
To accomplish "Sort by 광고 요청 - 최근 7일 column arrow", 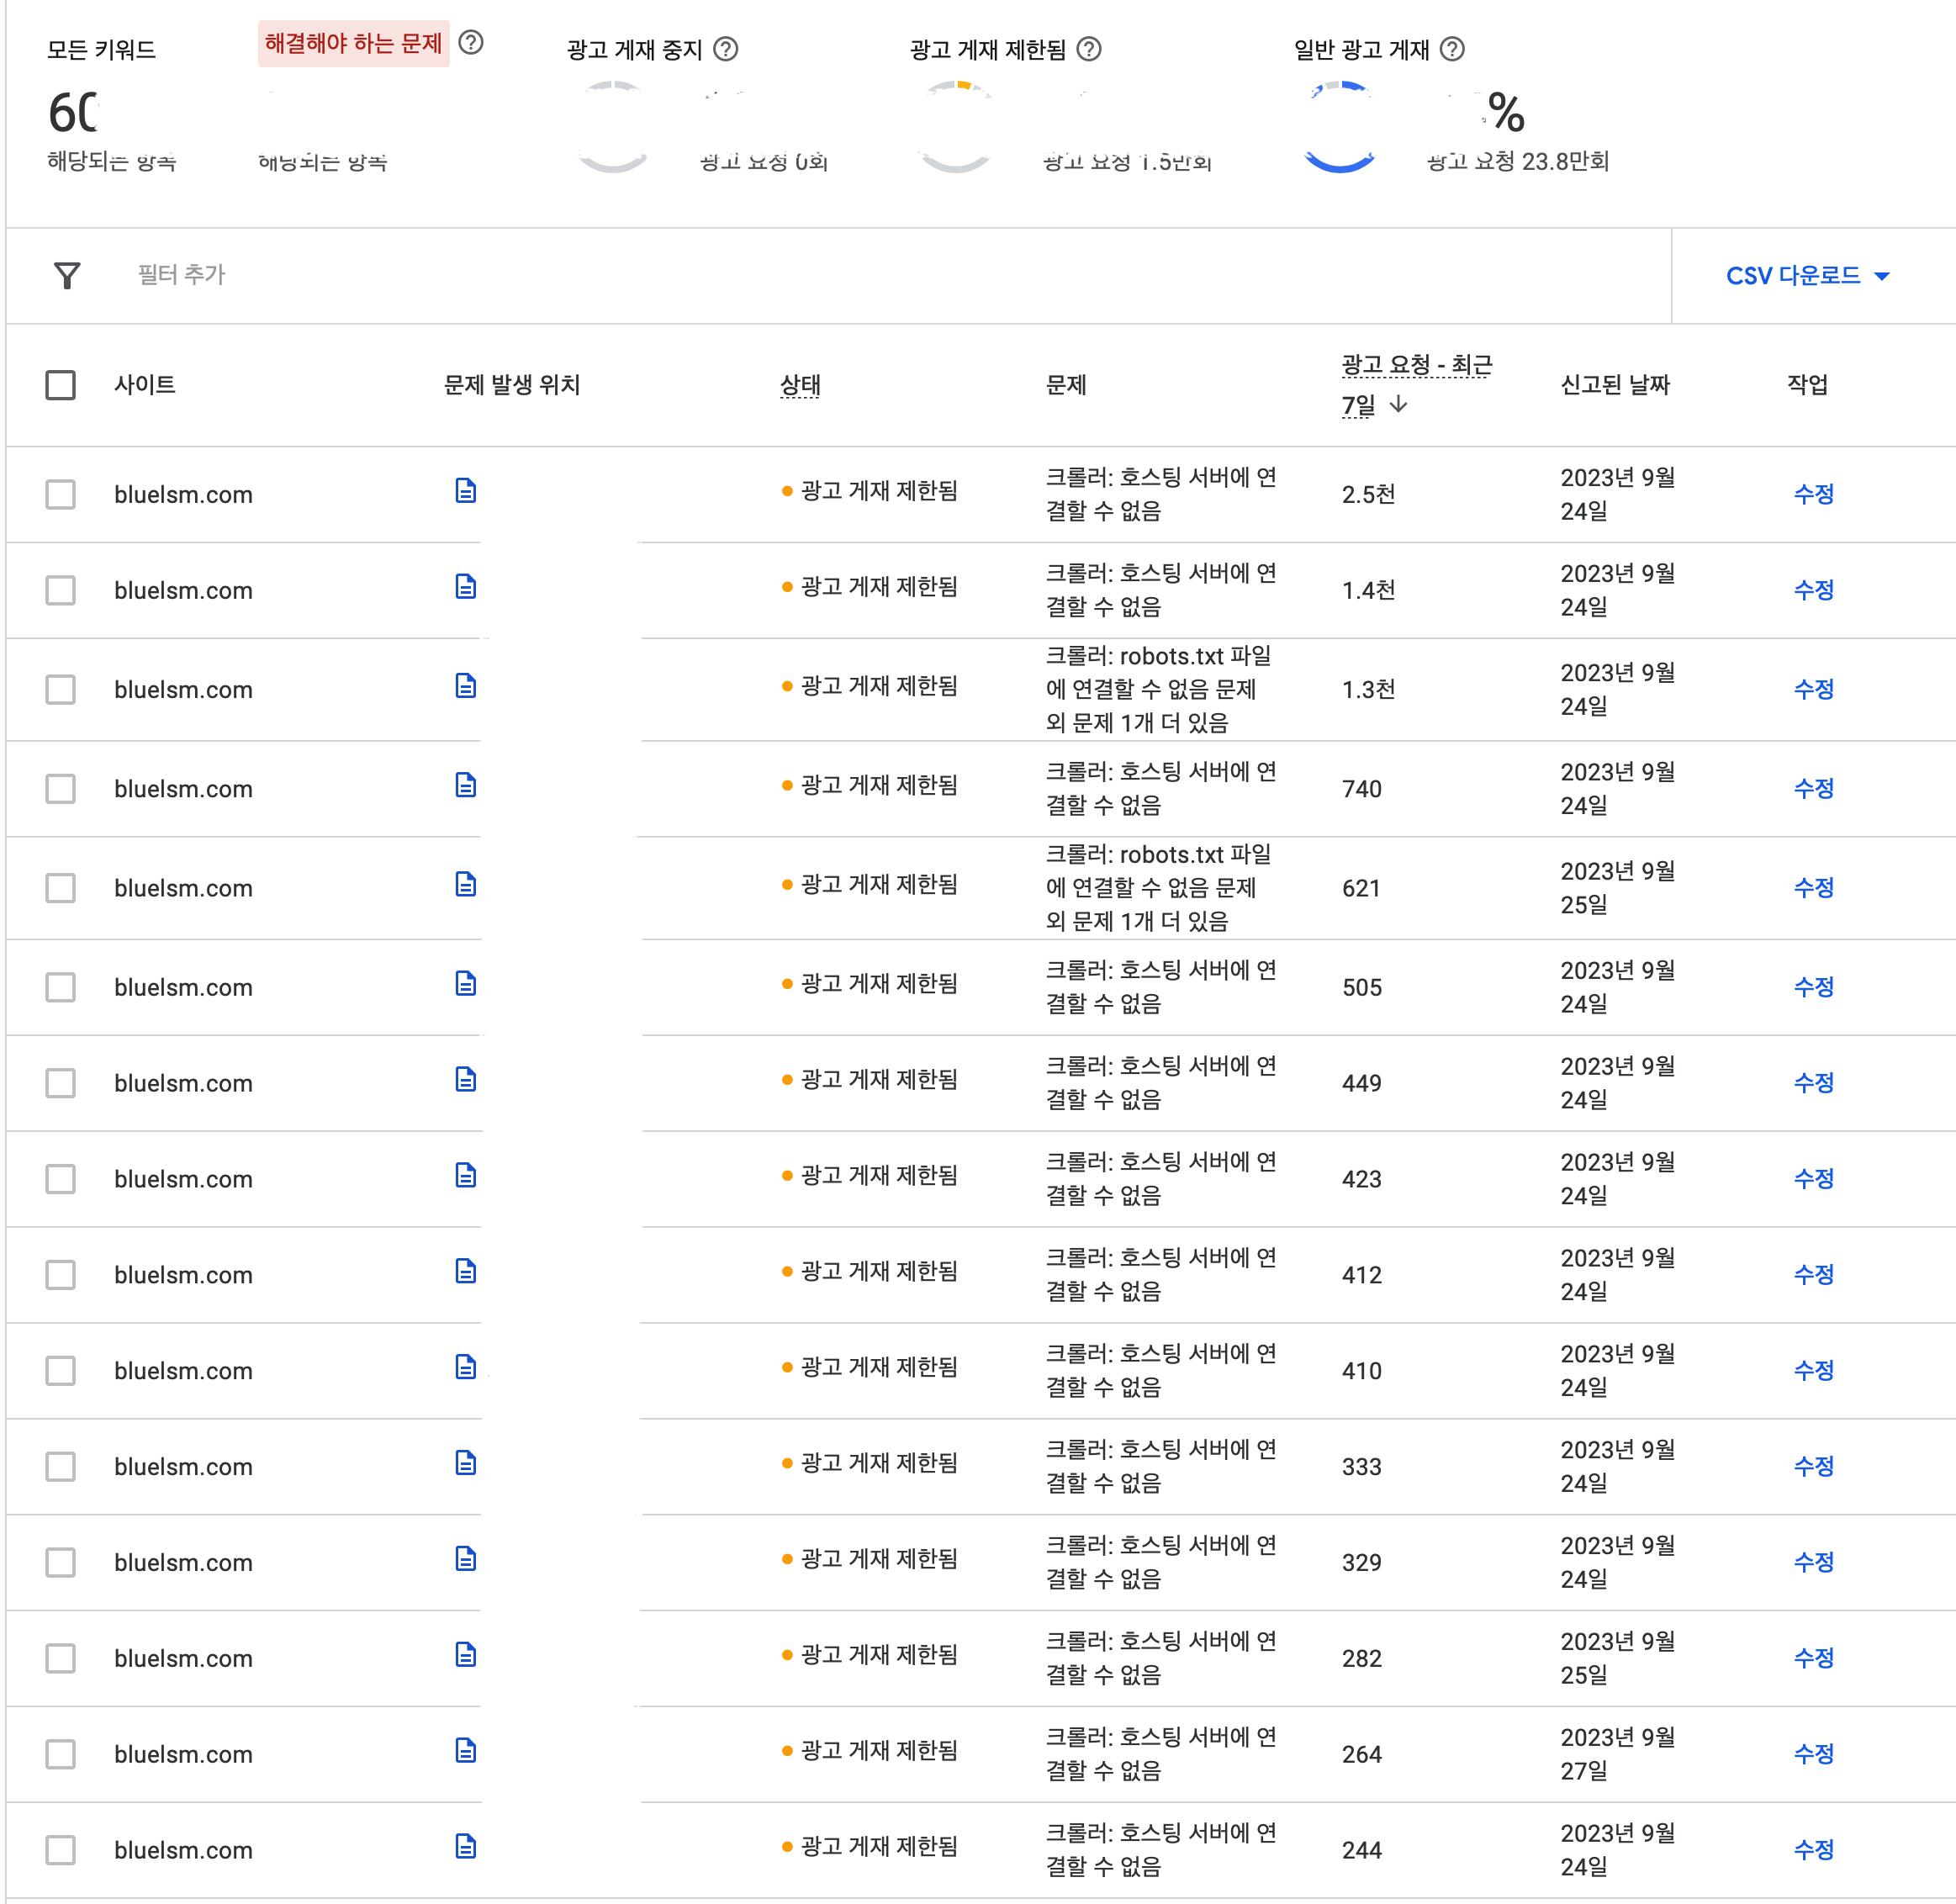I will point(1399,404).
